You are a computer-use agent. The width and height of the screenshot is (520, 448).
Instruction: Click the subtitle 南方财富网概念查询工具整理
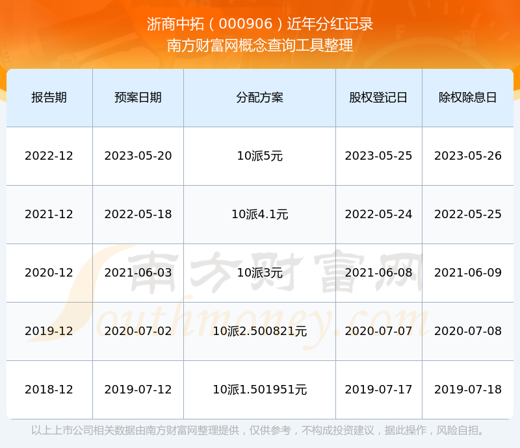[260, 45]
